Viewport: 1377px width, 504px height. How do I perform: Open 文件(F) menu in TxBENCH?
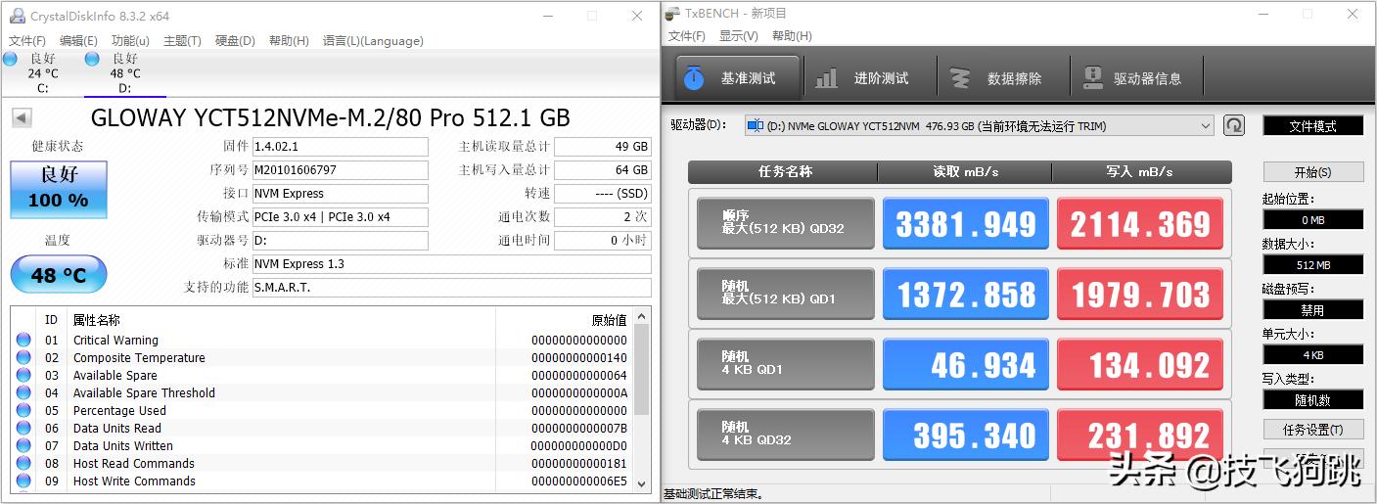[x=687, y=36]
